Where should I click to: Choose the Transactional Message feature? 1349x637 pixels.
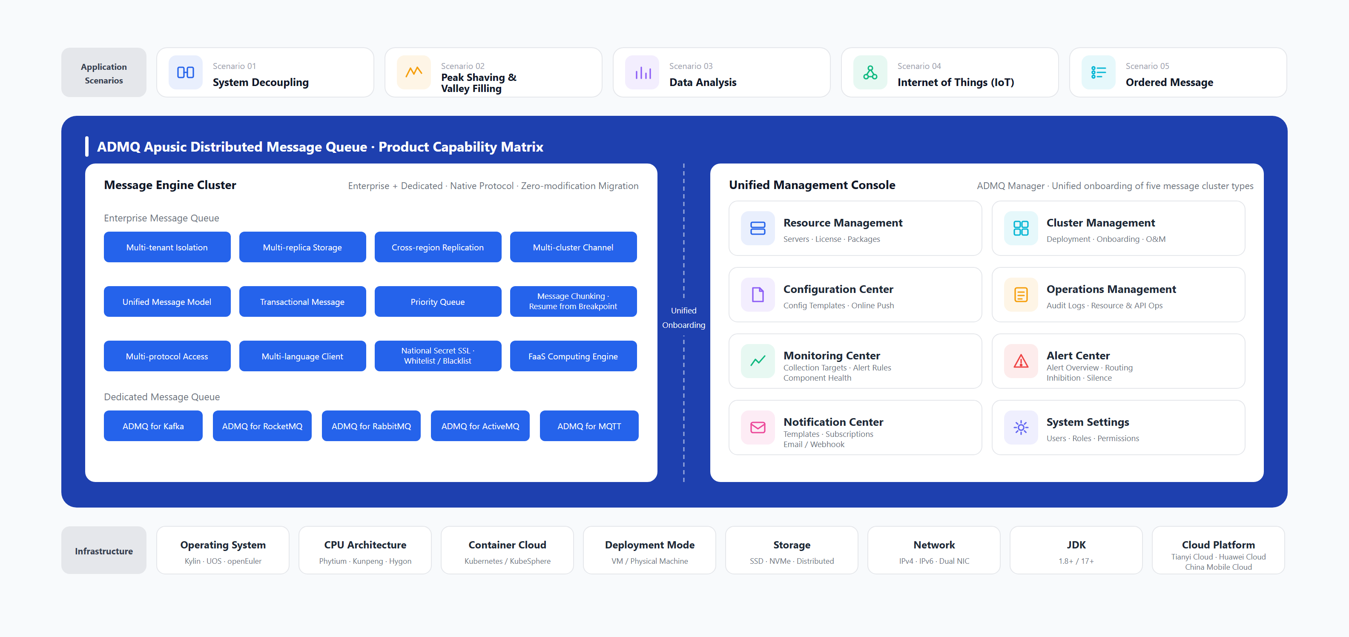pyautogui.click(x=302, y=302)
